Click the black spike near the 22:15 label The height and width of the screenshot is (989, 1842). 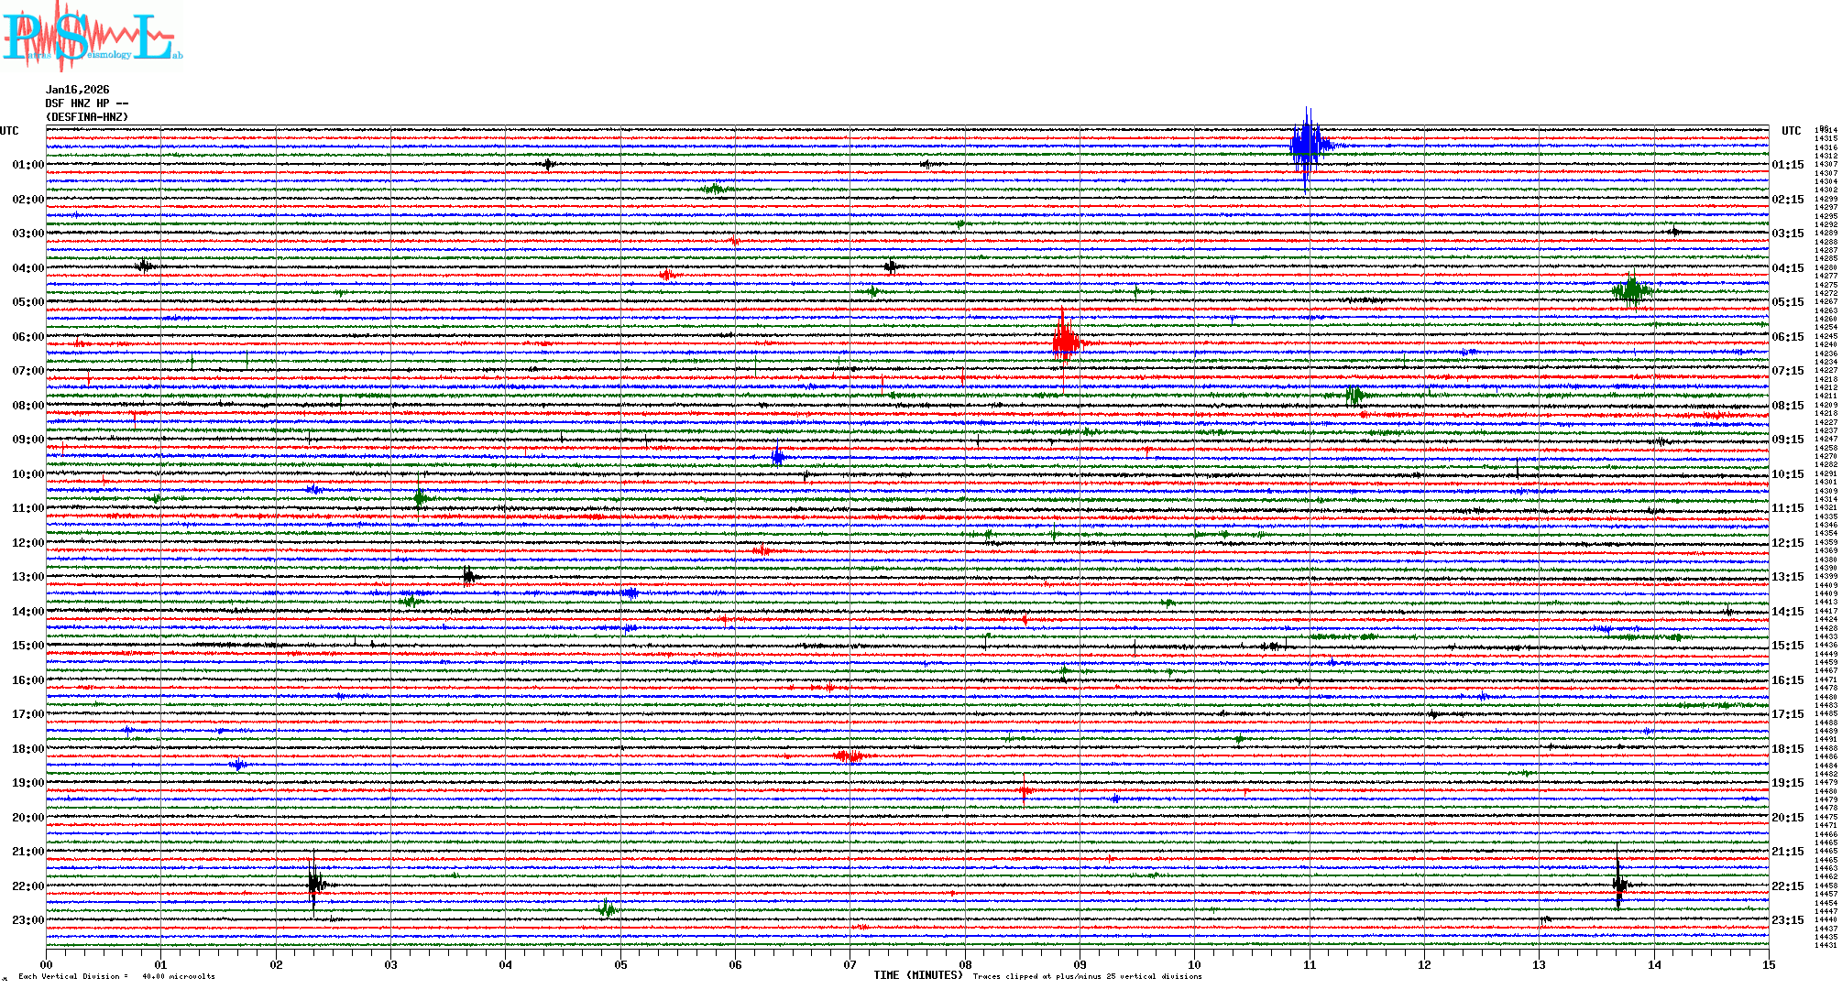point(1618,885)
